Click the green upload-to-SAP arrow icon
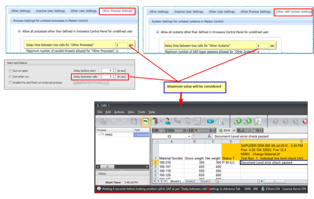 [248, 121]
